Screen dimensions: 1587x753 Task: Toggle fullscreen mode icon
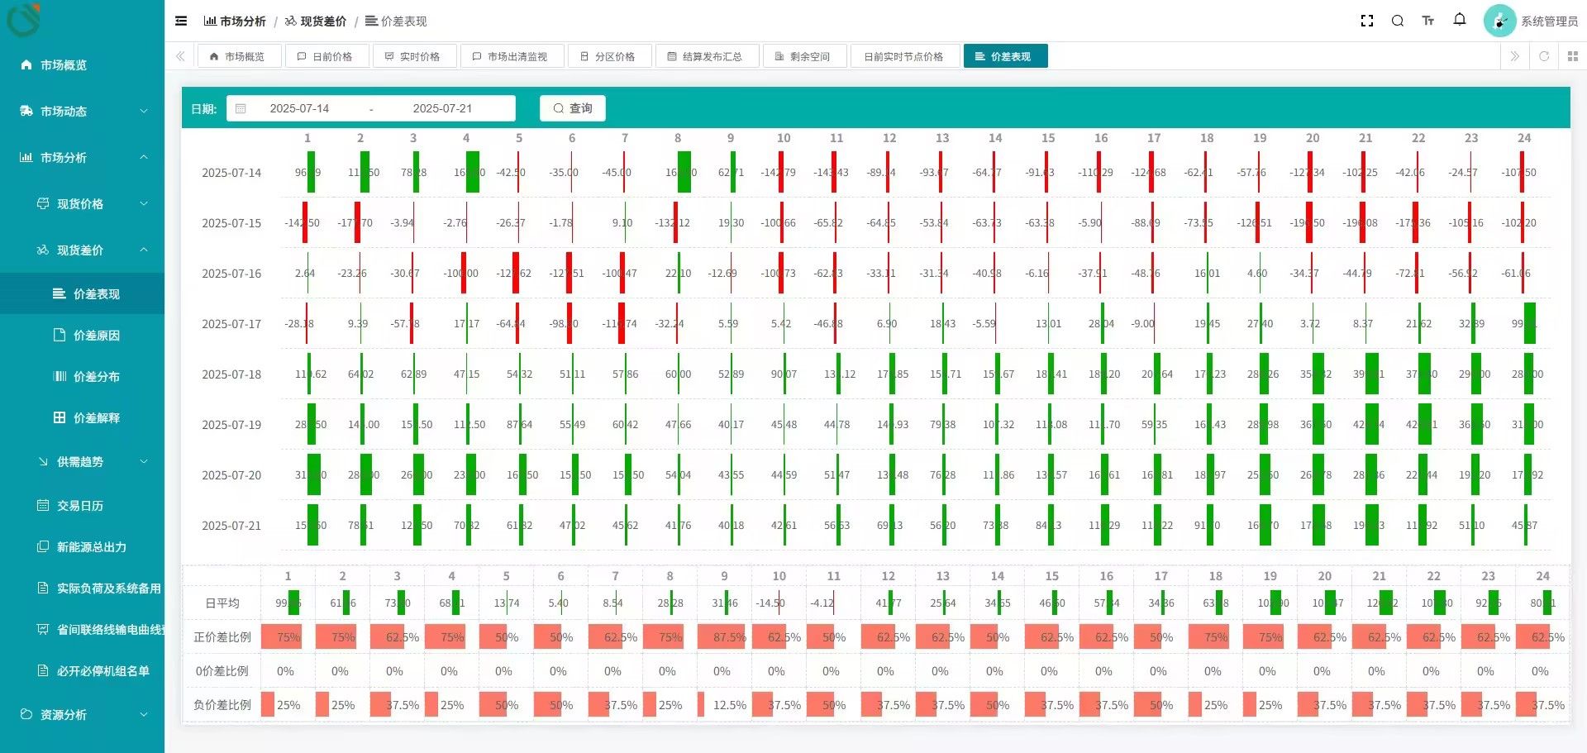click(x=1367, y=21)
